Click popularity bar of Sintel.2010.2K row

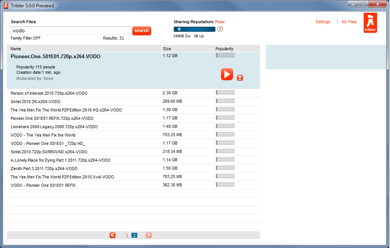[225, 101]
